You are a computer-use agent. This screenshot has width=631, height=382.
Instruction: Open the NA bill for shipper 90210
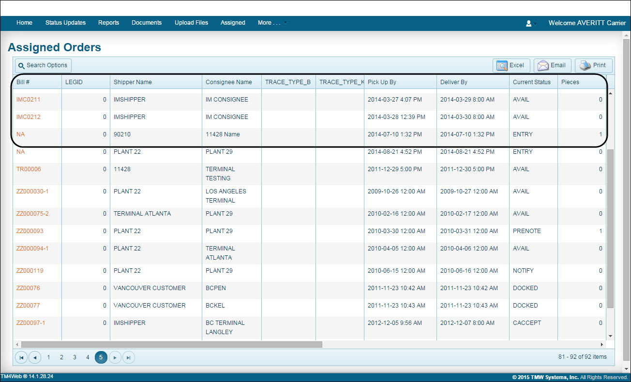coord(20,134)
